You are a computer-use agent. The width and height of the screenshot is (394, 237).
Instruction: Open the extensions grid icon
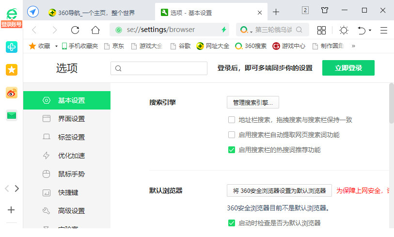(321, 30)
